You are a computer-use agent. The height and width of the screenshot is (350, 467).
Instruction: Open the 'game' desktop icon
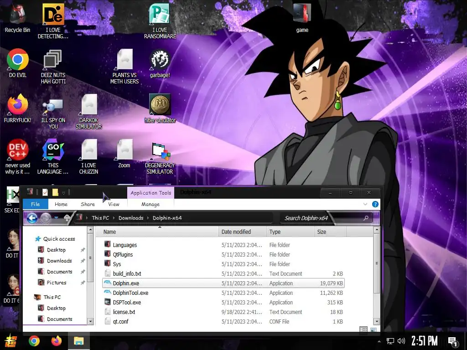pyautogui.click(x=302, y=18)
